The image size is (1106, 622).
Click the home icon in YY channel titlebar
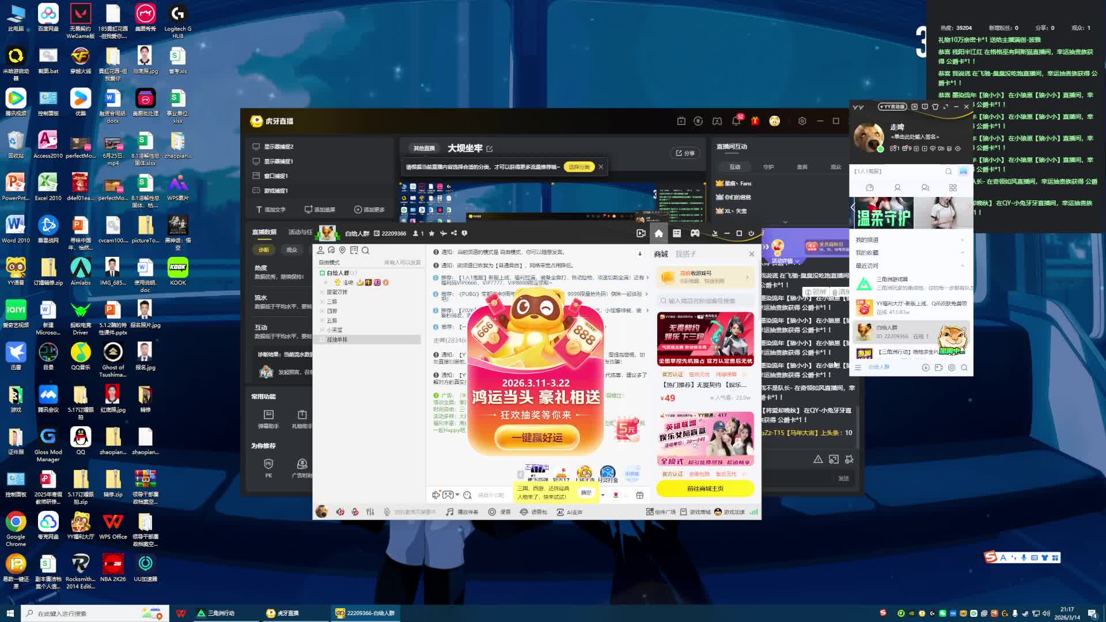pyautogui.click(x=659, y=233)
